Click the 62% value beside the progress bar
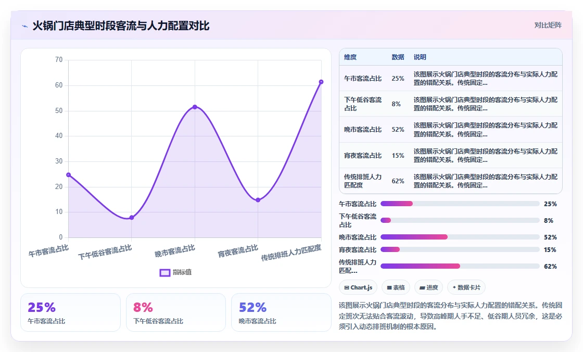Image resolution: width=583 pixels, height=352 pixels. click(550, 267)
